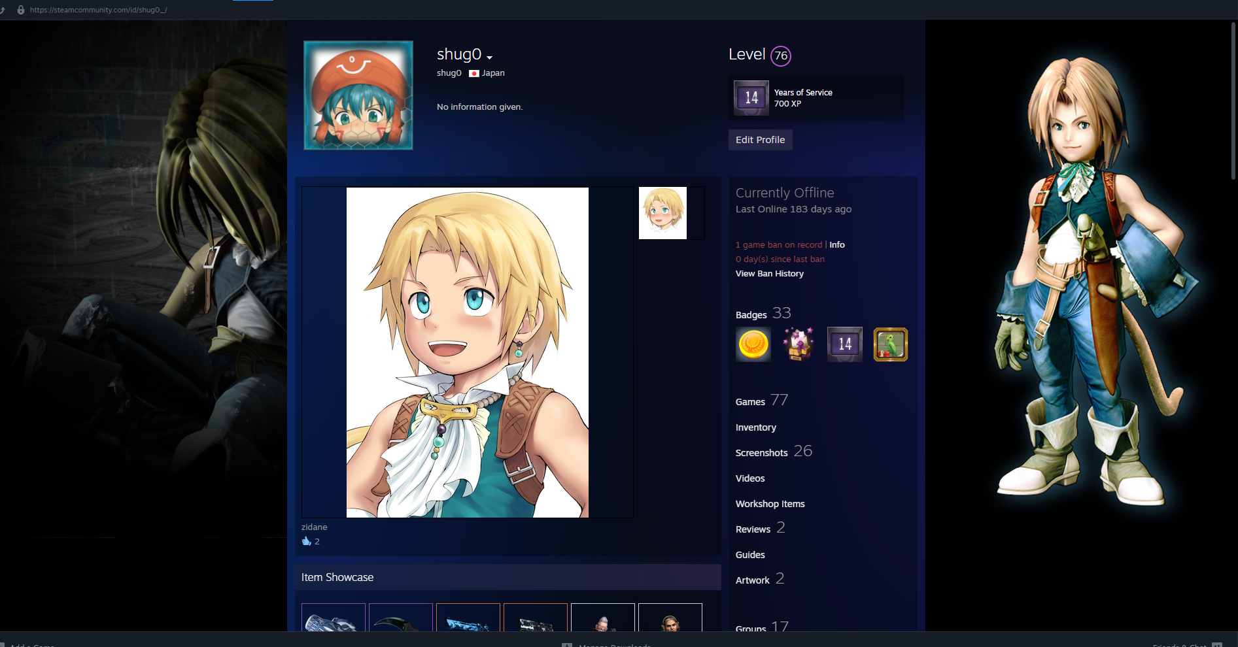Click the Years of Service 14 badge icon
This screenshot has width=1238, height=647.
click(751, 98)
